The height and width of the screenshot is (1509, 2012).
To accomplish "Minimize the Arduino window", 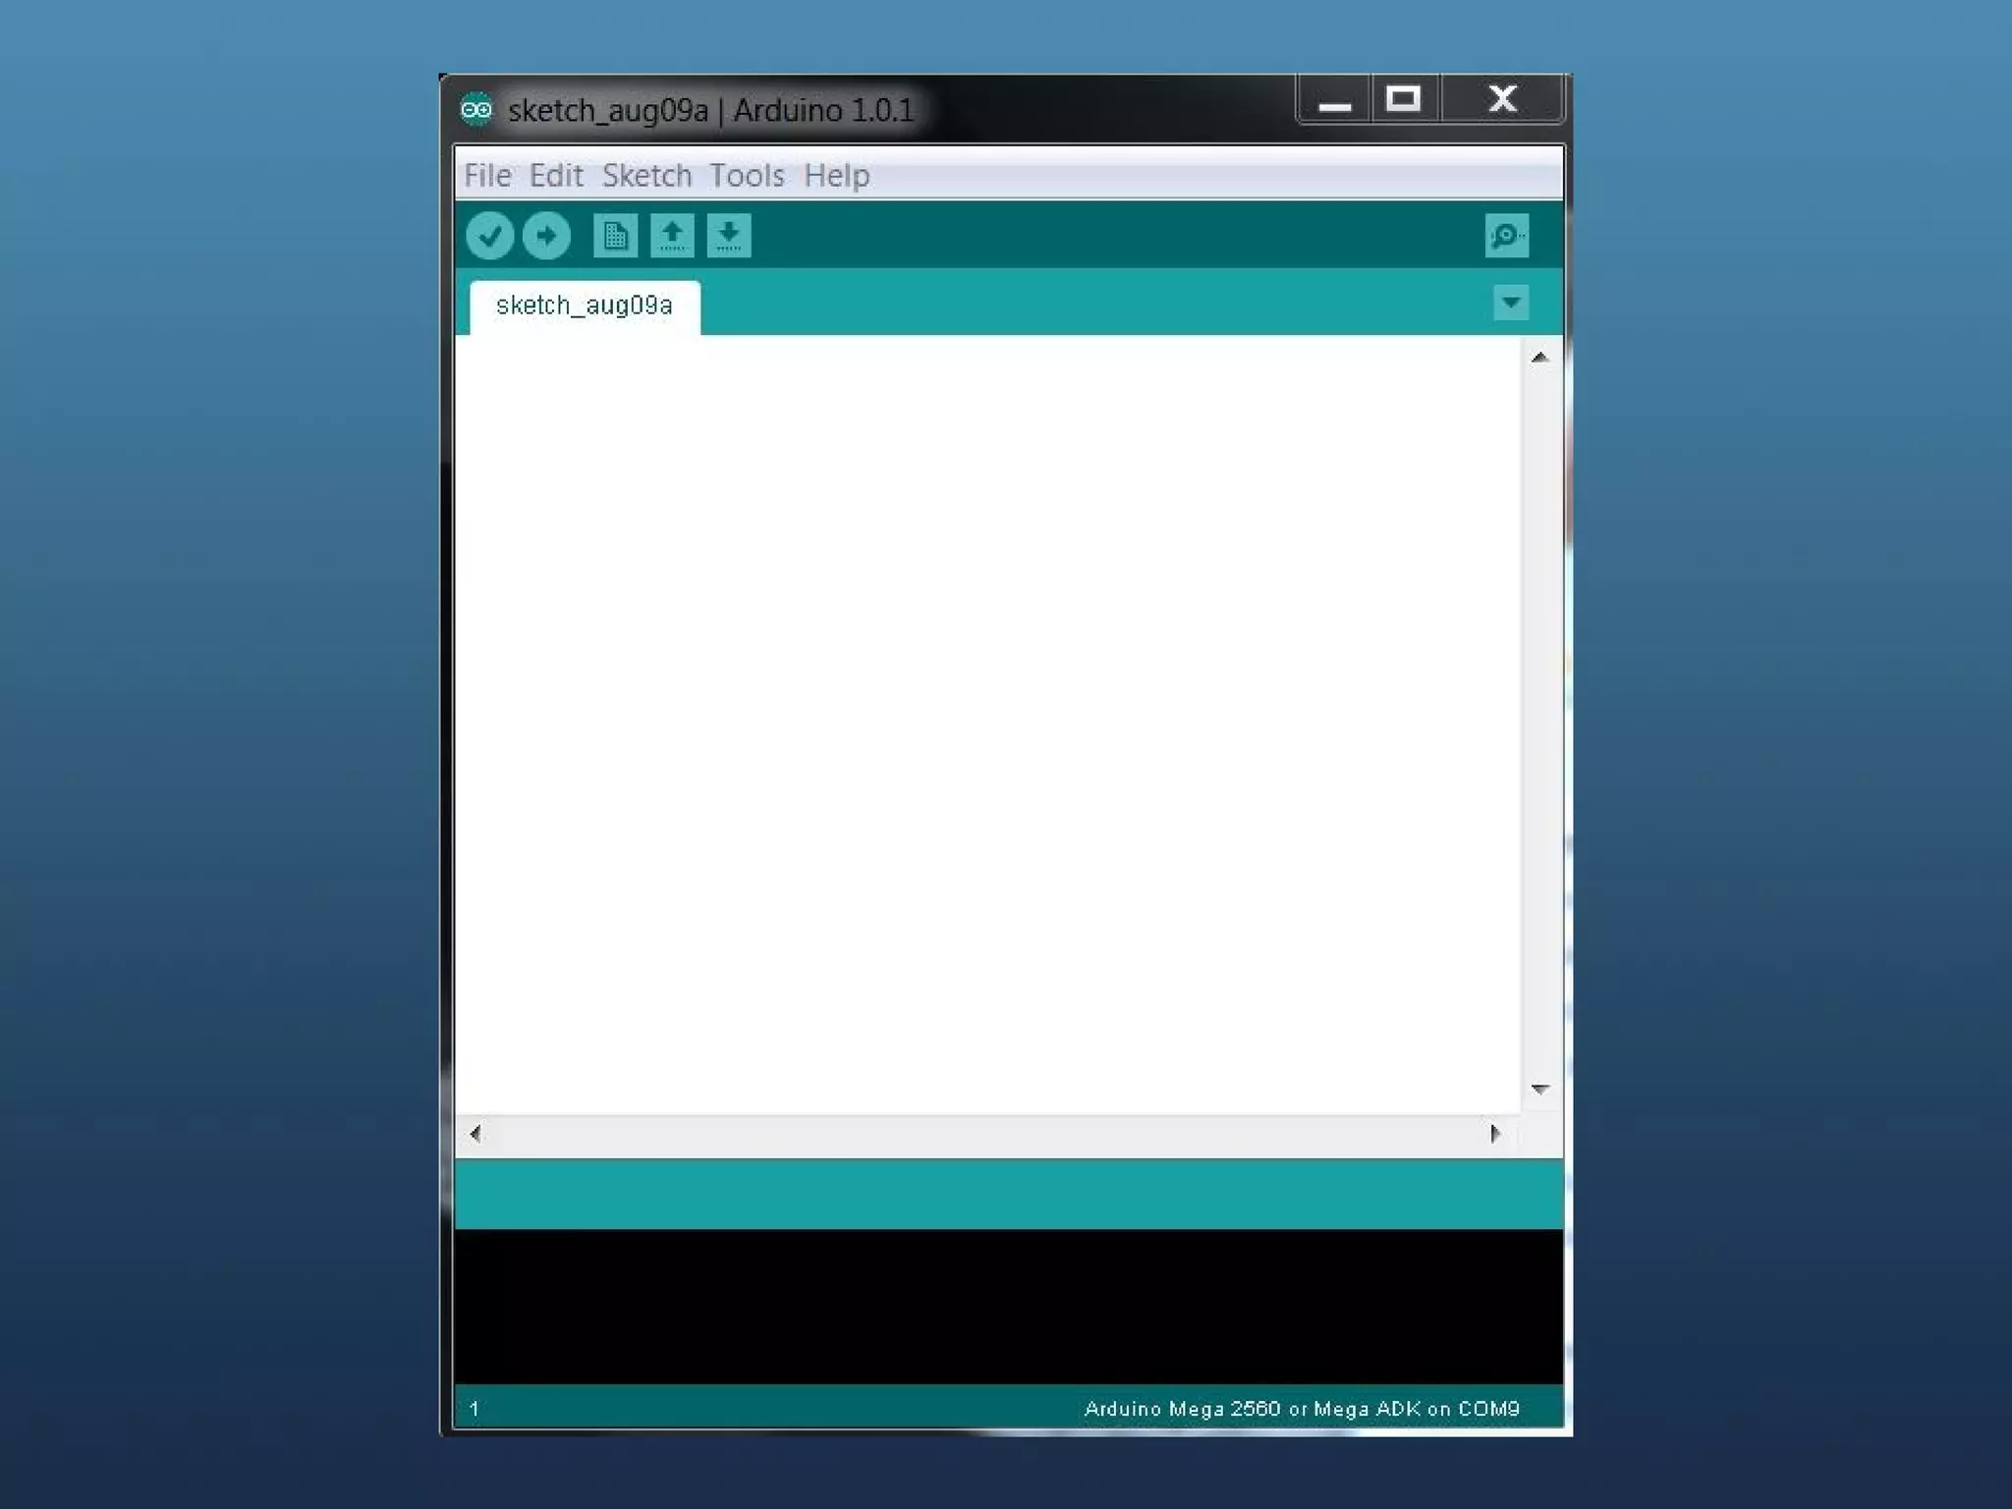I will pyautogui.click(x=1334, y=100).
